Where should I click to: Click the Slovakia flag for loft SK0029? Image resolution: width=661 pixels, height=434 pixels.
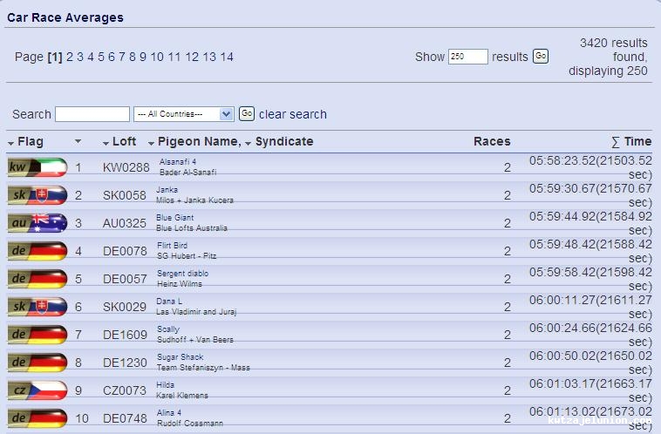37,307
